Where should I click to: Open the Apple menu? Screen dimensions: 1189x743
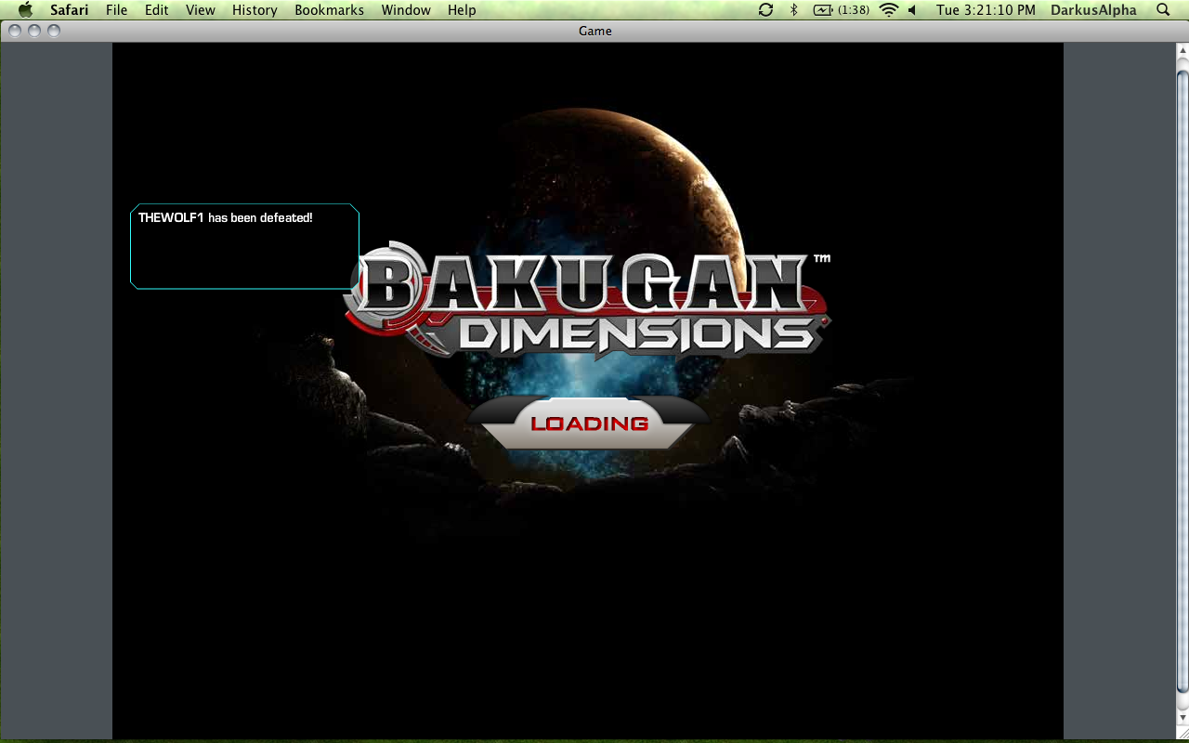coord(25,10)
